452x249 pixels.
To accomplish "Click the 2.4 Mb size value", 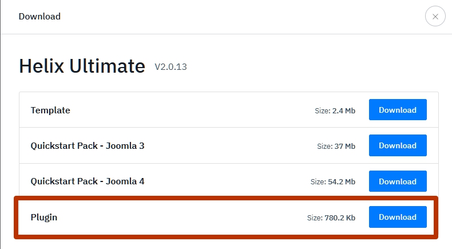I will (344, 110).
